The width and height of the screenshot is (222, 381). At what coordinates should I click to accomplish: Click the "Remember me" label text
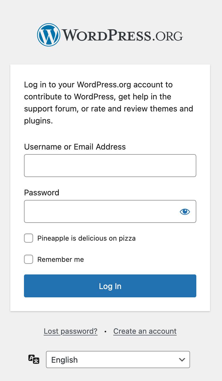pyautogui.click(x=60, y=260)
